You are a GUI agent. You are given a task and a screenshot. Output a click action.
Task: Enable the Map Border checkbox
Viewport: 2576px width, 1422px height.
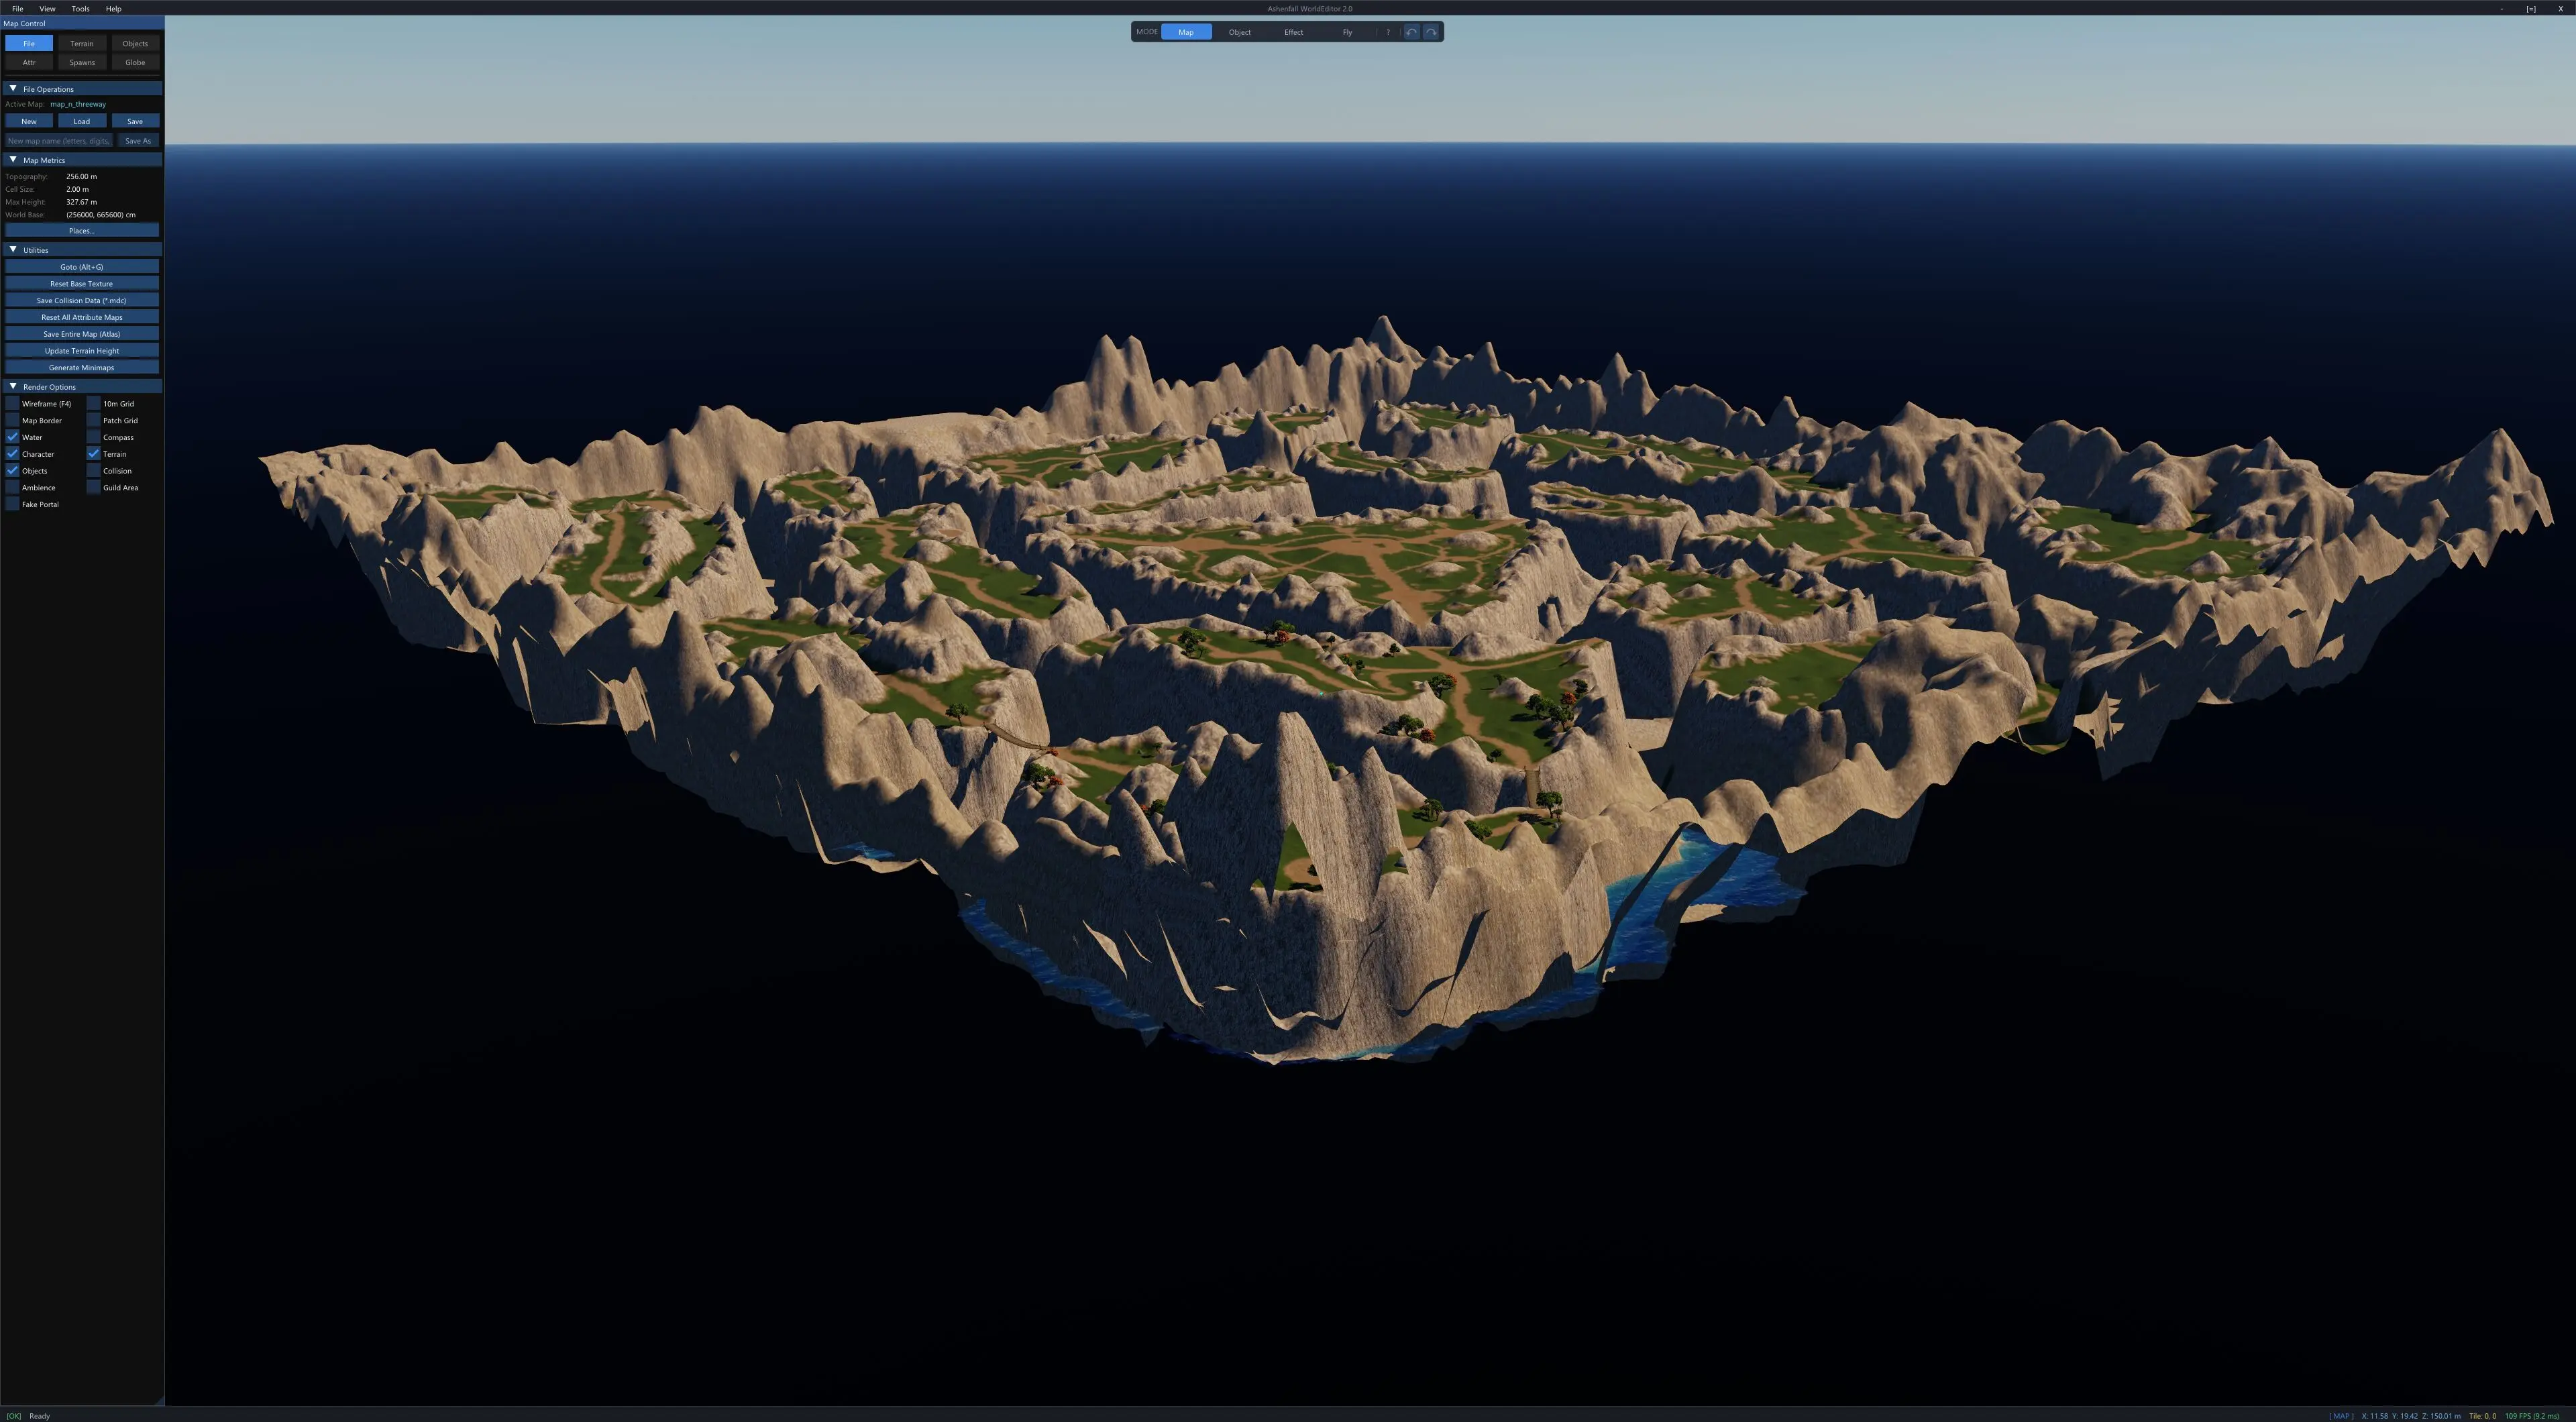tap(12, 421)
